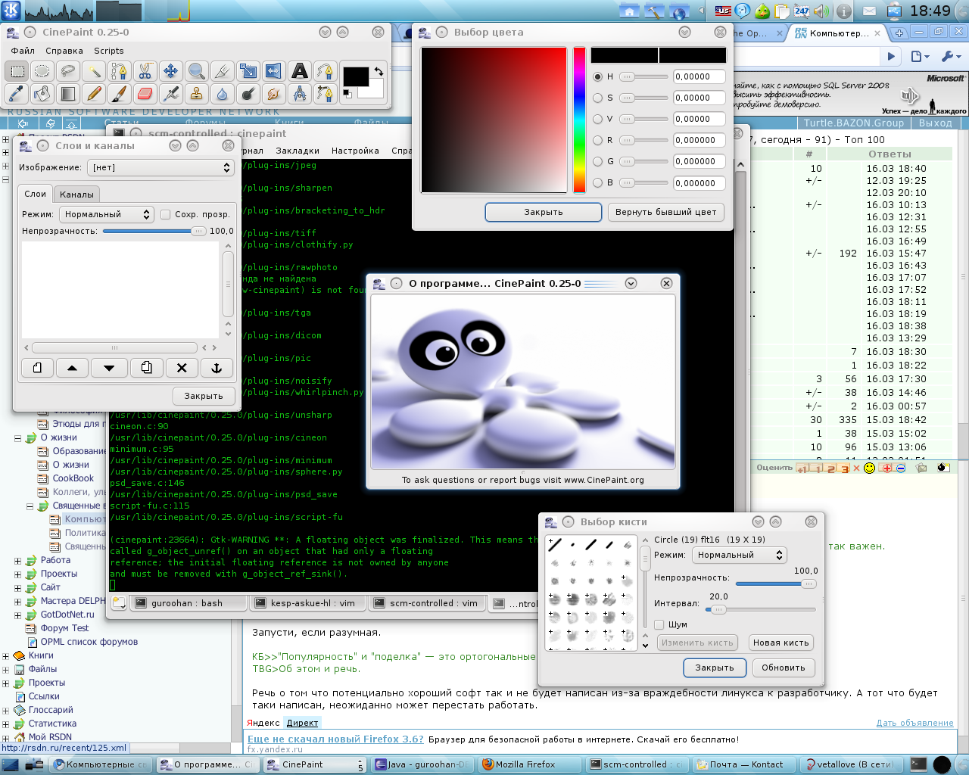Open the brush Режим dropdown
The width and height of the screenshot is (969, 775).
coord(740,555)
